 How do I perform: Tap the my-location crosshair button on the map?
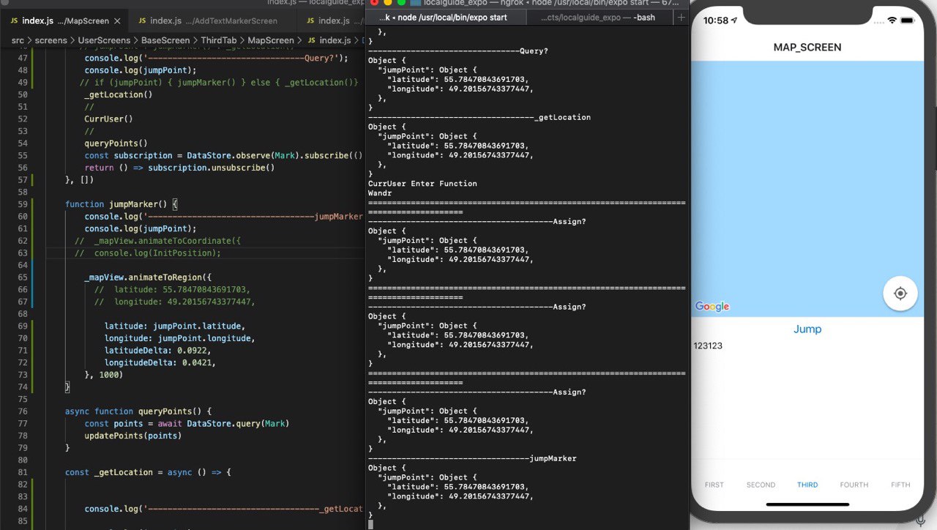click(900, 294)
